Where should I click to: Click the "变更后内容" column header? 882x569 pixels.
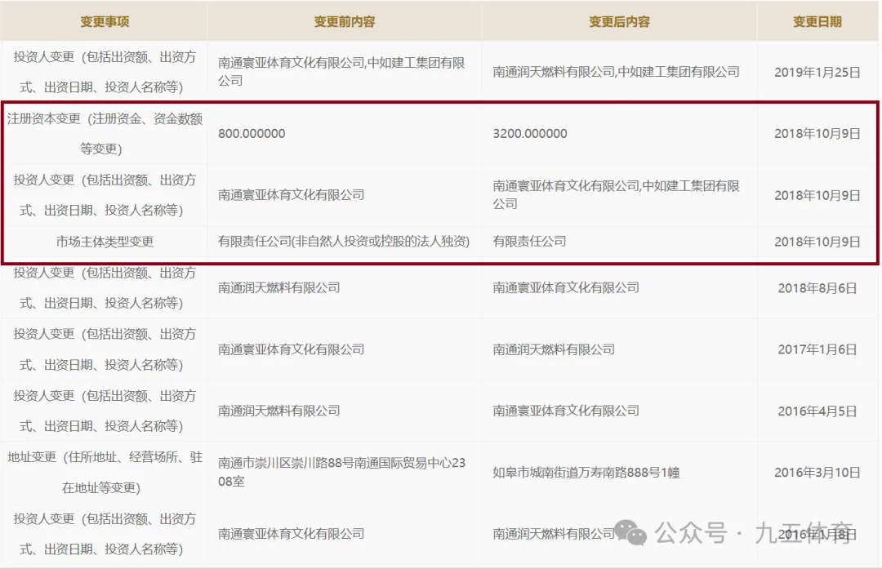click(619, 21)
